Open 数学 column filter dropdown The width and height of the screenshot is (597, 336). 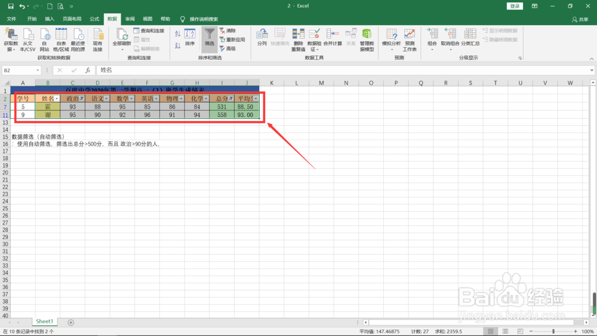(131, 98)
